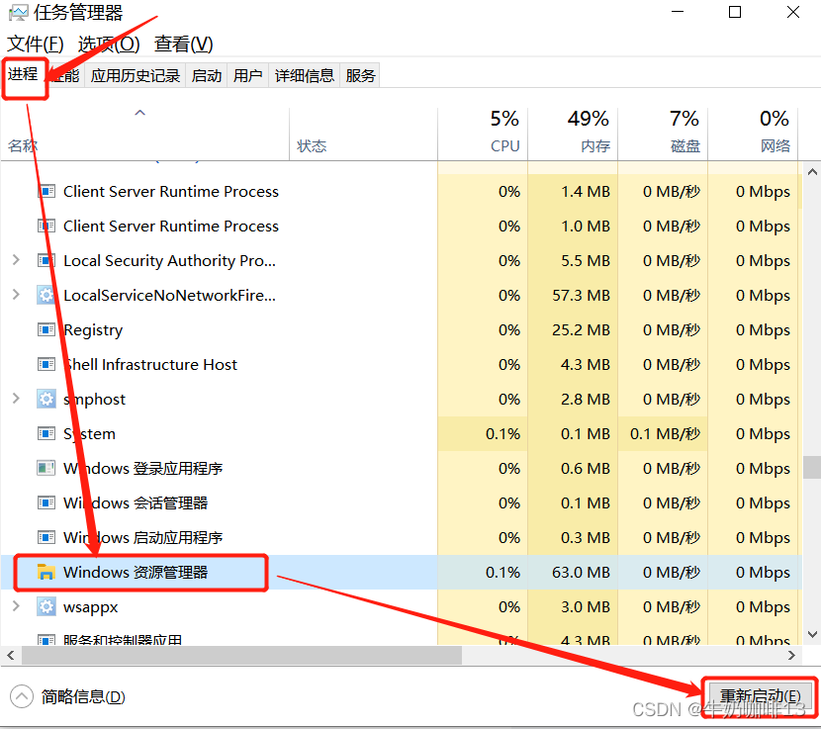Image resolution: width=821 pixels, height=729 pixels.
Task: Click the 简略信息(D) link
Action: click(83, 697)
